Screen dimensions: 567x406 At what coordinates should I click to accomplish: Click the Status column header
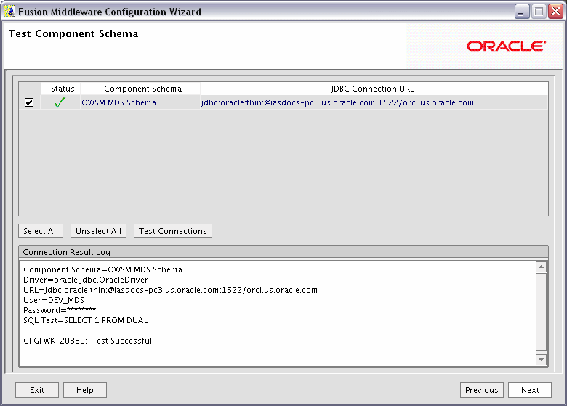click(63, 89)
